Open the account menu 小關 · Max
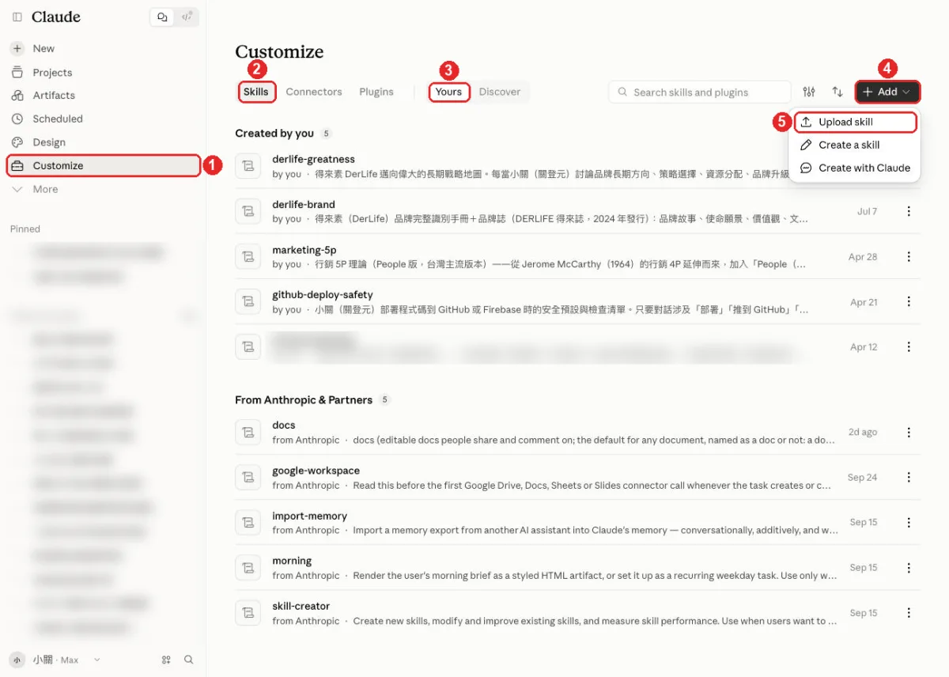Viewport: 949px width, 677px height. point(55,660)
